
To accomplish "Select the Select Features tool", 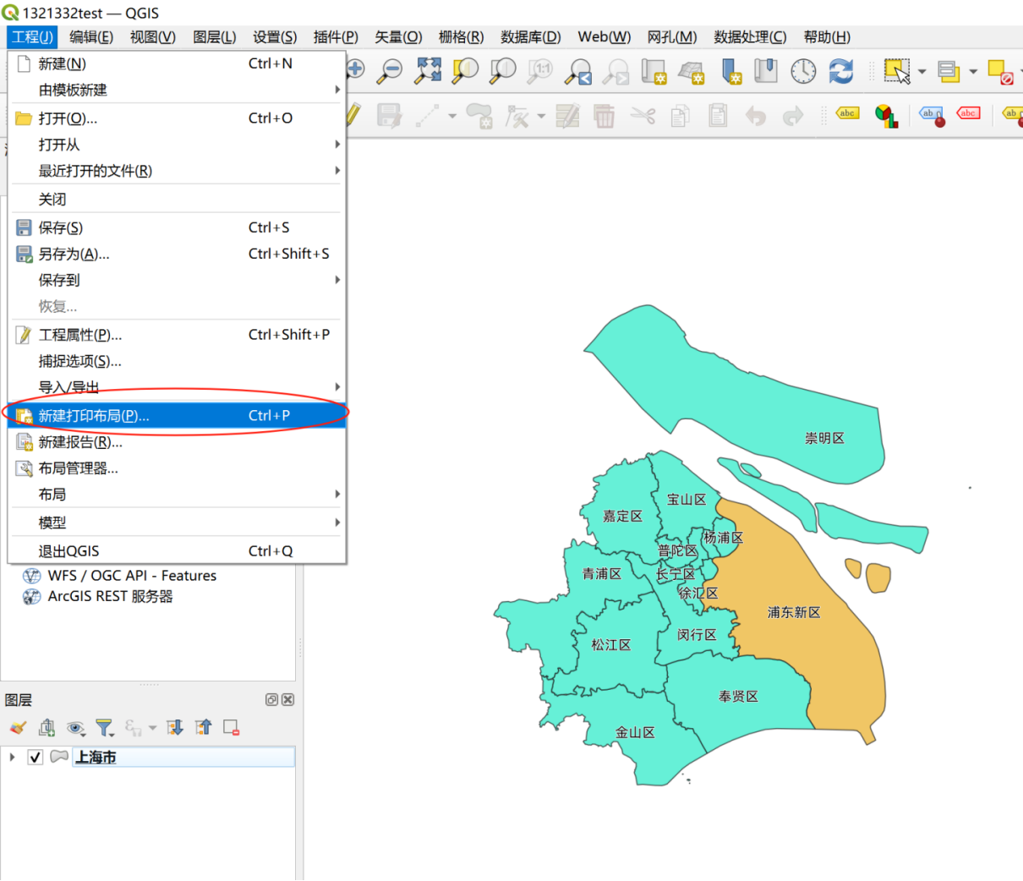I will [x=897, y=71].
